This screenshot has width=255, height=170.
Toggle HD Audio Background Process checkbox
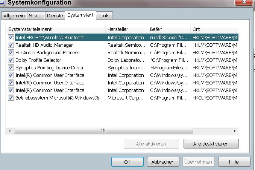tap(11, 52)
